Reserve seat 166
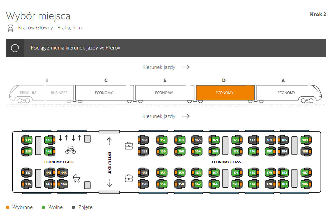 pyautogui.click(x=214, y=184)
